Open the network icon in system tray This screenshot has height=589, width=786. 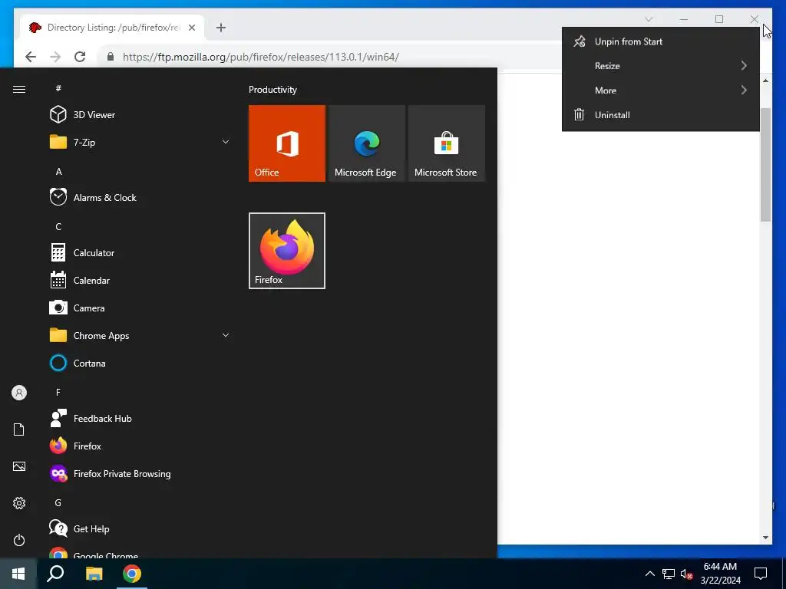click(669, 574)
